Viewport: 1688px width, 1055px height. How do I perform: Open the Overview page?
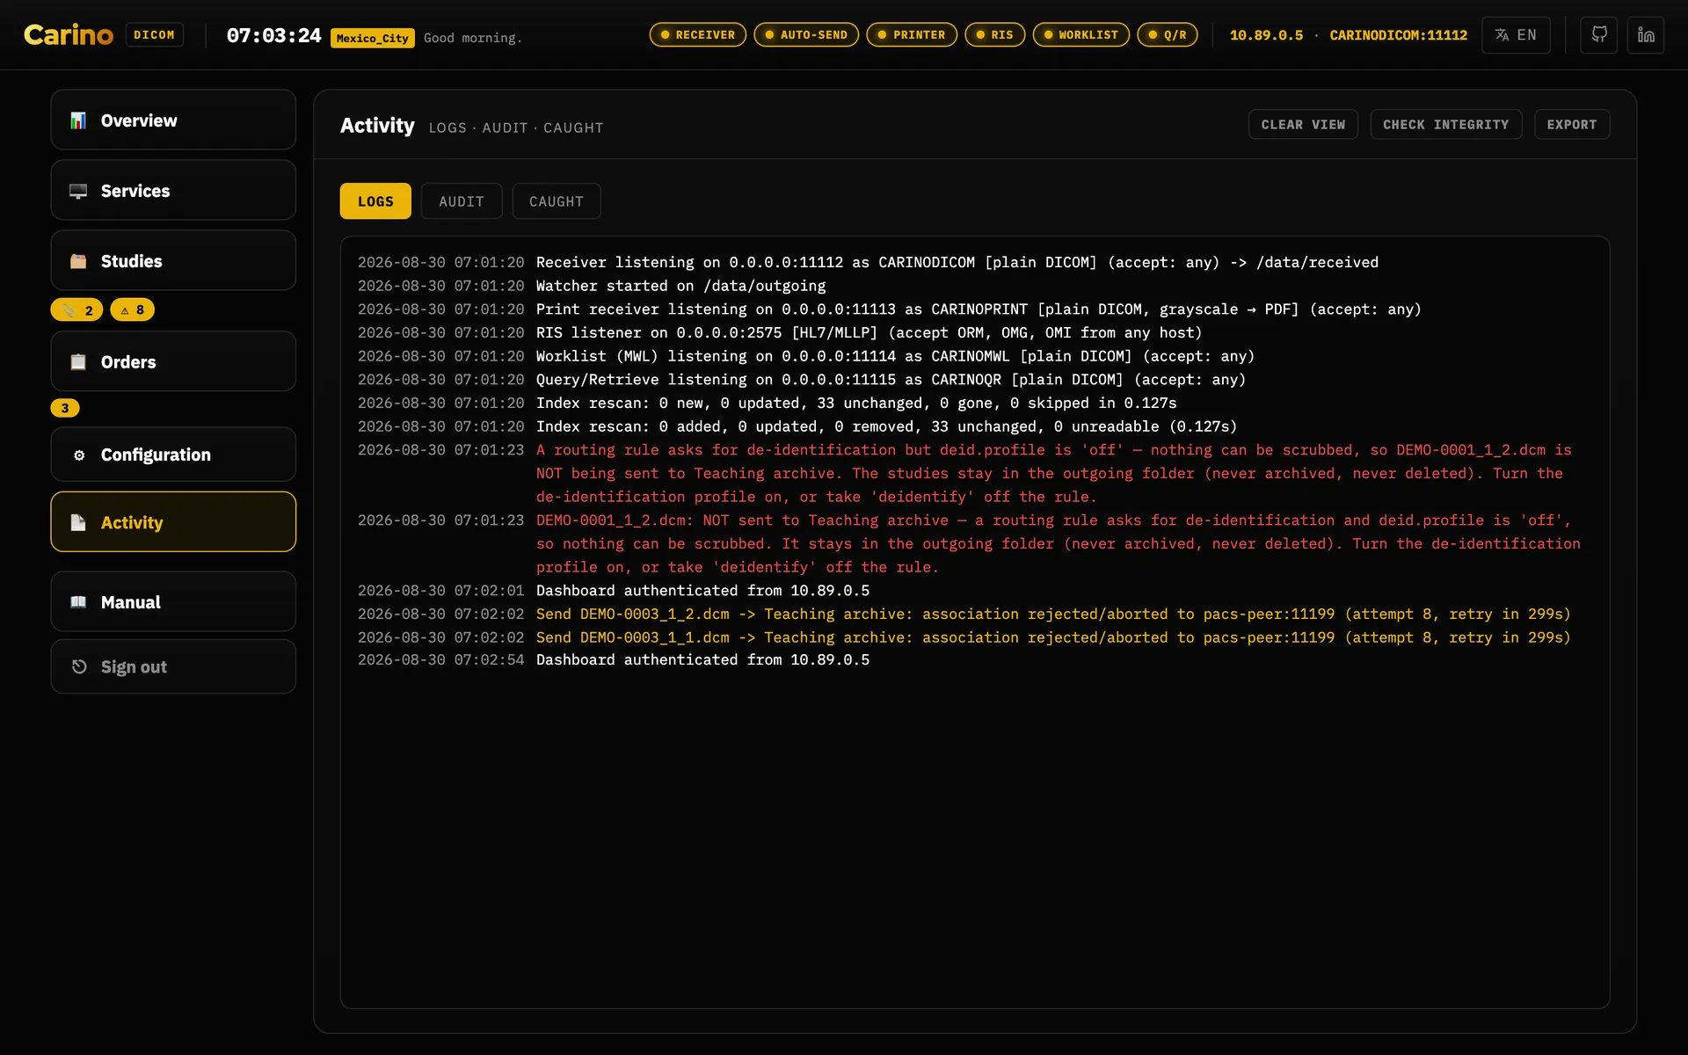[173, 120]
